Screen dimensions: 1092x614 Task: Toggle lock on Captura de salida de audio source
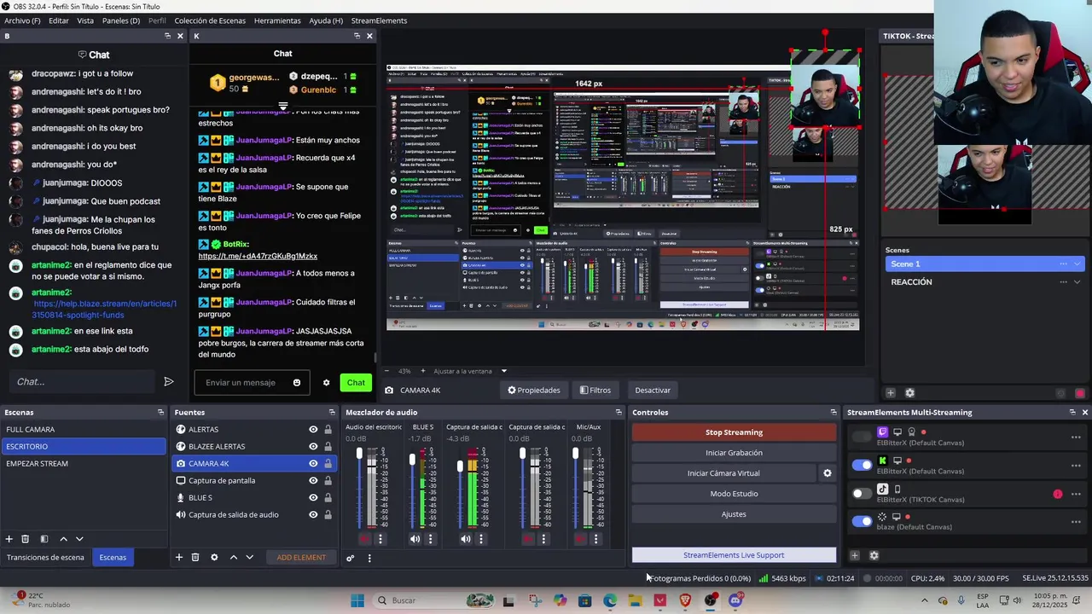328,515
